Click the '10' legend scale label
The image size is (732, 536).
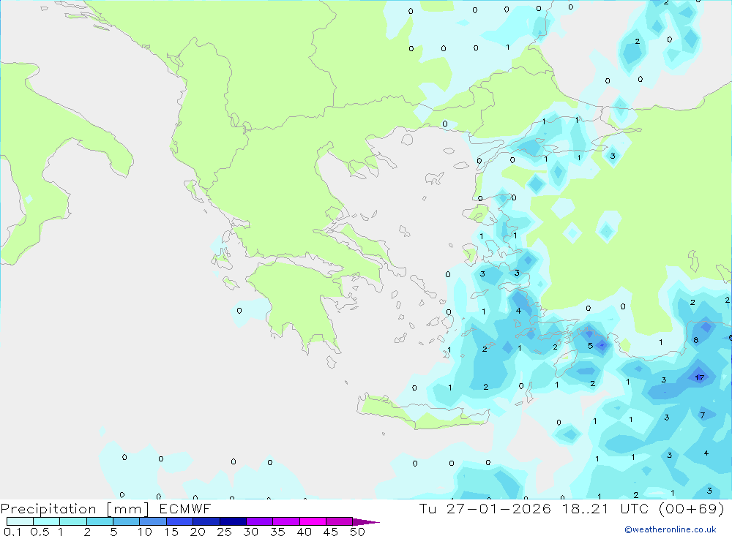point(144,532)
